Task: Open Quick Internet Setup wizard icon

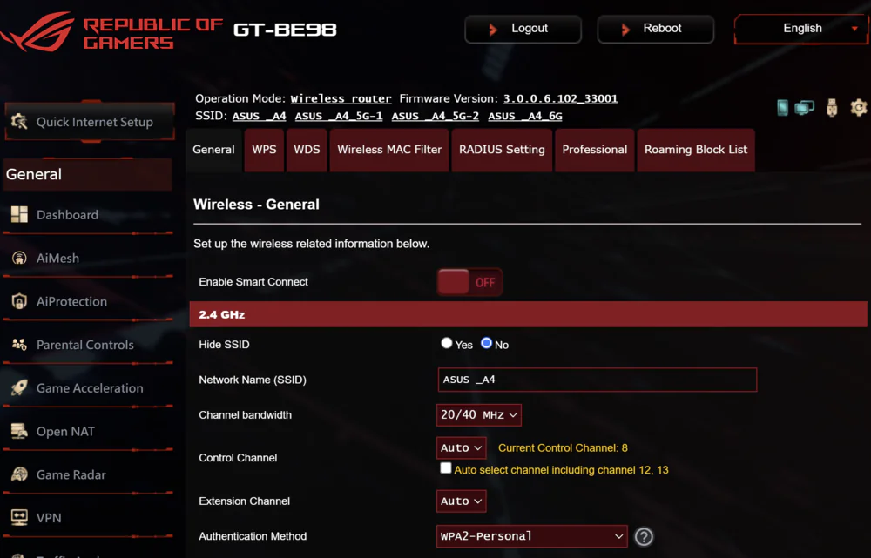Action: pyautogui.click(x=19, y=122)
